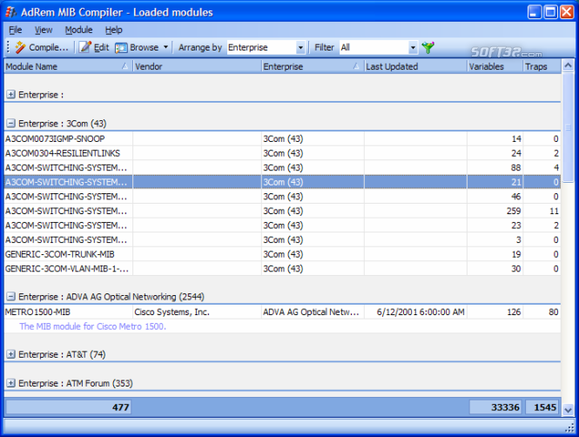Select A3COM-SWITCHING-SYSTEM row with 259 variables
Screen dimensions: 579x437
click(x=282, y=211)
